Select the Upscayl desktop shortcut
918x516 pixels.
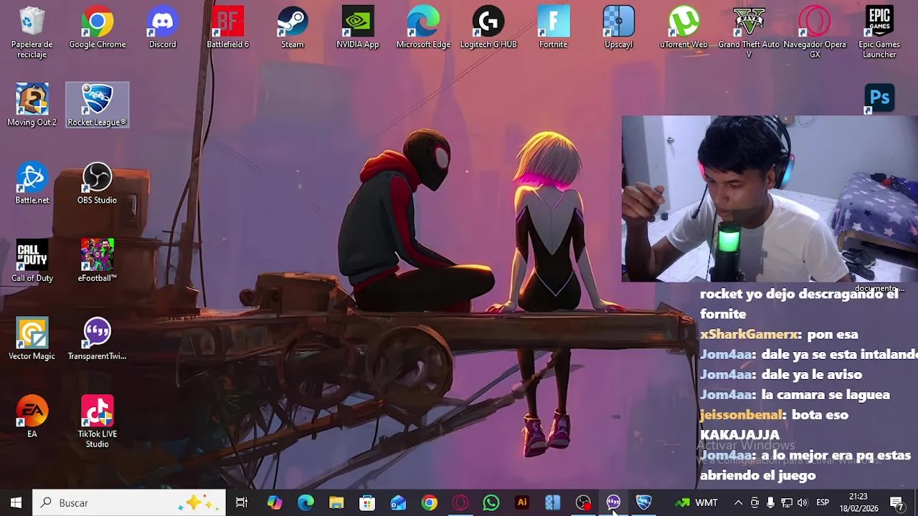pyautogui.click(x=618, y=28)
